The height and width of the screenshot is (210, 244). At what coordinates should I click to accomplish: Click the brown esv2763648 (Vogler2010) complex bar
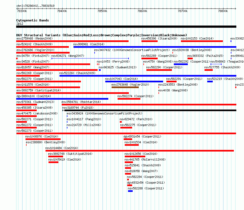125,87
